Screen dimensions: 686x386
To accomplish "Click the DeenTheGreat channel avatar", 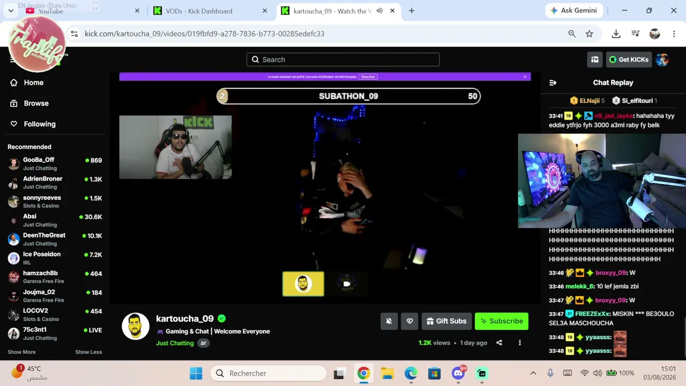I will coord(13,239).
